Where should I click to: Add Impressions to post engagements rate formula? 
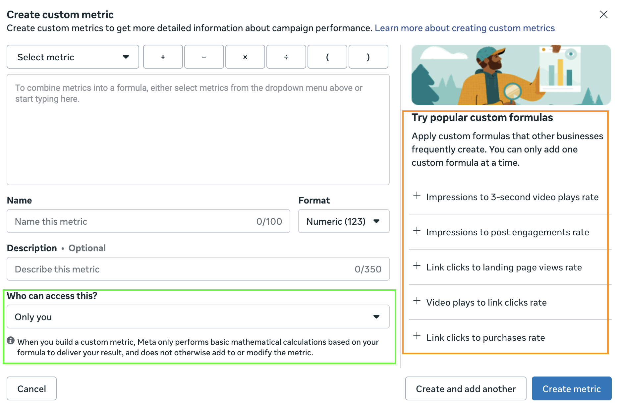[507, 232]
